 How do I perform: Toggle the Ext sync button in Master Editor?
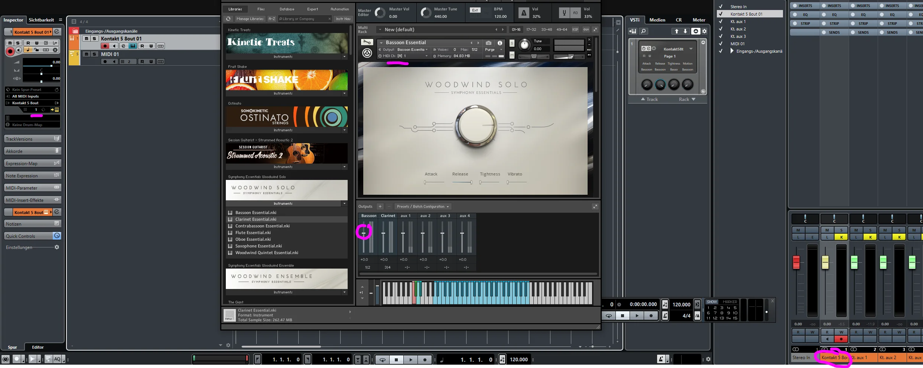point(475,10)
